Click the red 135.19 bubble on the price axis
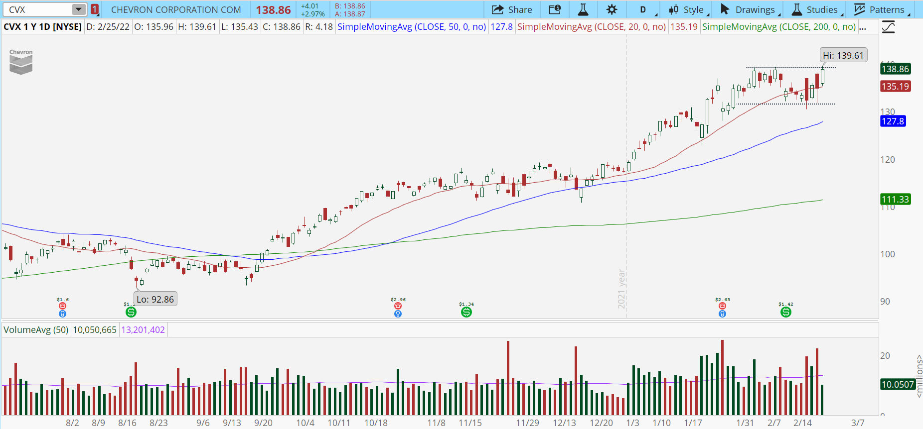Screen dimensions: 923x429 pos(896,87)
